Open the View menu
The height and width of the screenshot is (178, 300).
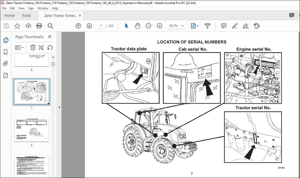(x=21, y=8)
